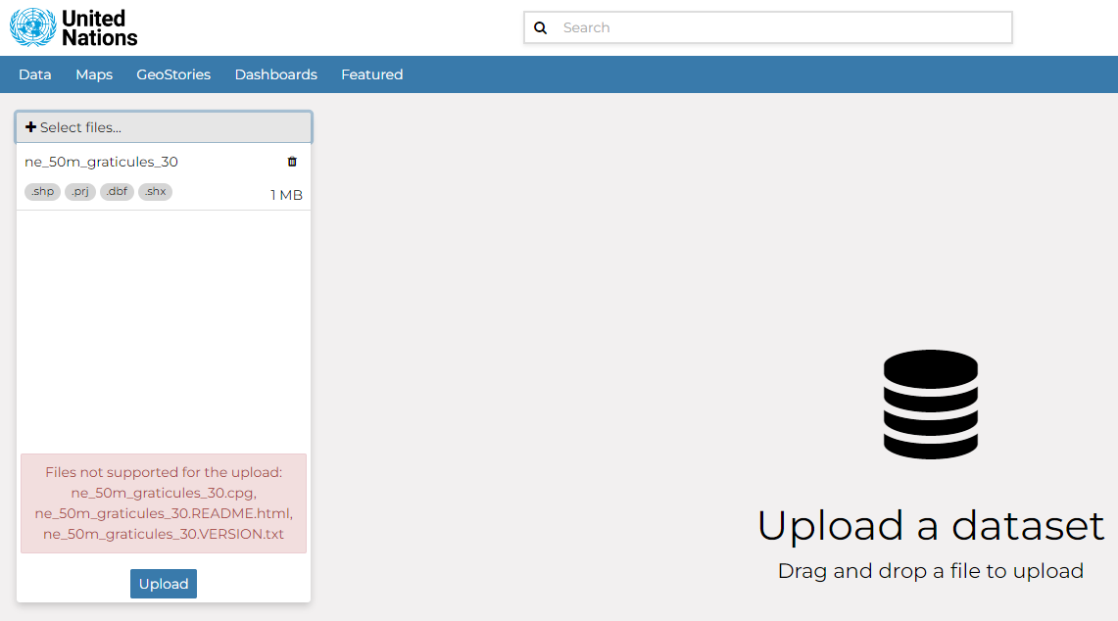
Task: Click the database stack icon
Action: [931, 405]
